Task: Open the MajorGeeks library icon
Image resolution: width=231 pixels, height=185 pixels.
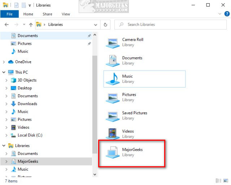Action: click(113, 152)
